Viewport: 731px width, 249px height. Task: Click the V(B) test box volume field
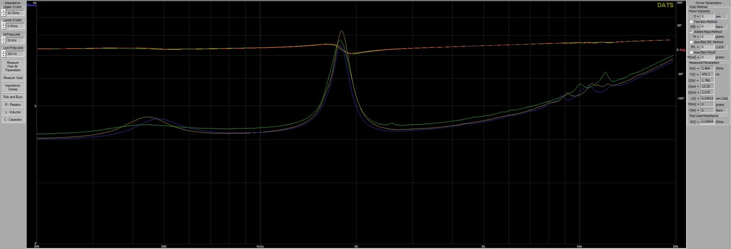(707, 27)
